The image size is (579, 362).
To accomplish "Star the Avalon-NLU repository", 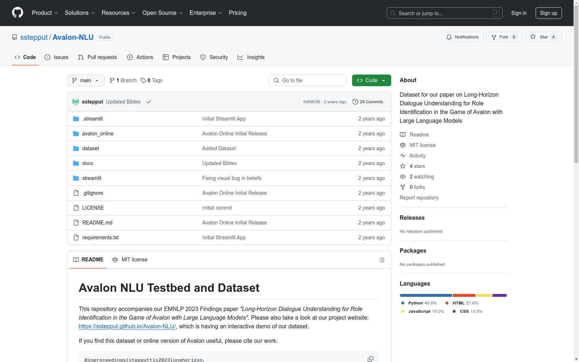I will (x=544, y=37).
